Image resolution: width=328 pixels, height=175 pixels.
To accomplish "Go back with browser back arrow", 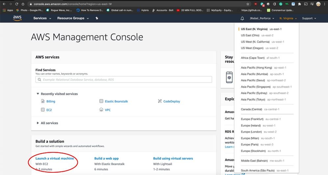I will click(x=4, y=4).
